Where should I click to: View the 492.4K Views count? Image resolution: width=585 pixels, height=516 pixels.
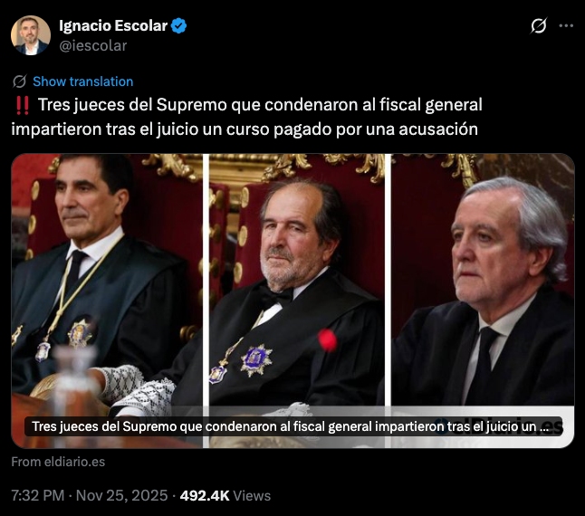[x=225, y=495]
